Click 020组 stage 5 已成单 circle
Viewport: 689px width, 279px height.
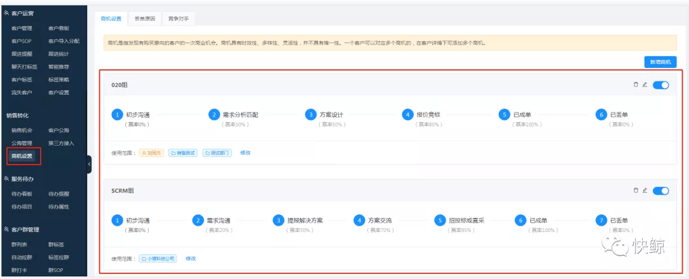[x=504, y=114]
